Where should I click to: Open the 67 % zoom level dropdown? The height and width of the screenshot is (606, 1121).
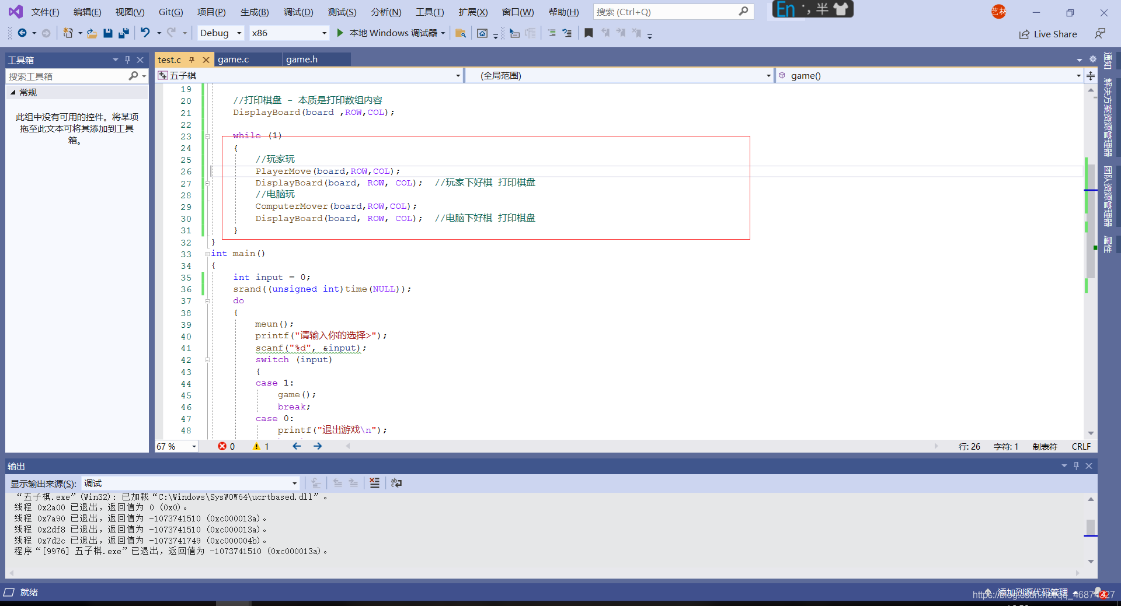[x=177, y=446]
